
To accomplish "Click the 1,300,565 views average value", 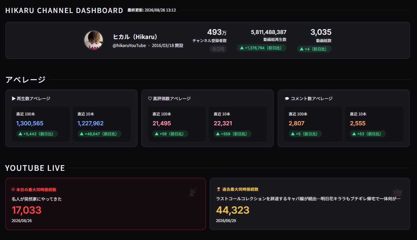I will 30,123.
